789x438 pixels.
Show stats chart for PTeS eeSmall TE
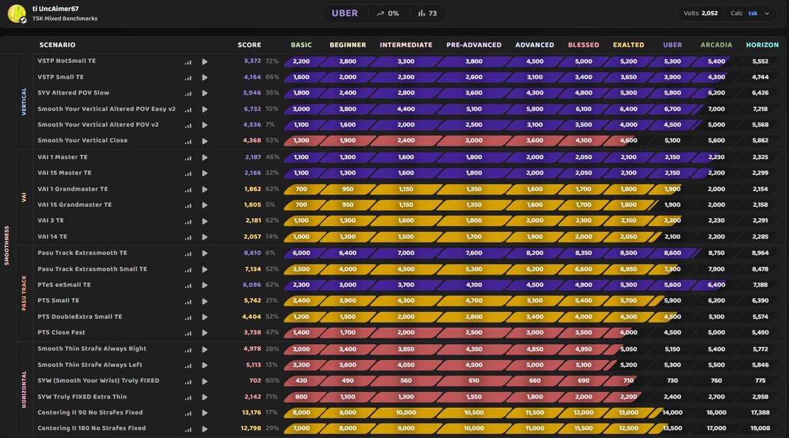tap(188, 285)
